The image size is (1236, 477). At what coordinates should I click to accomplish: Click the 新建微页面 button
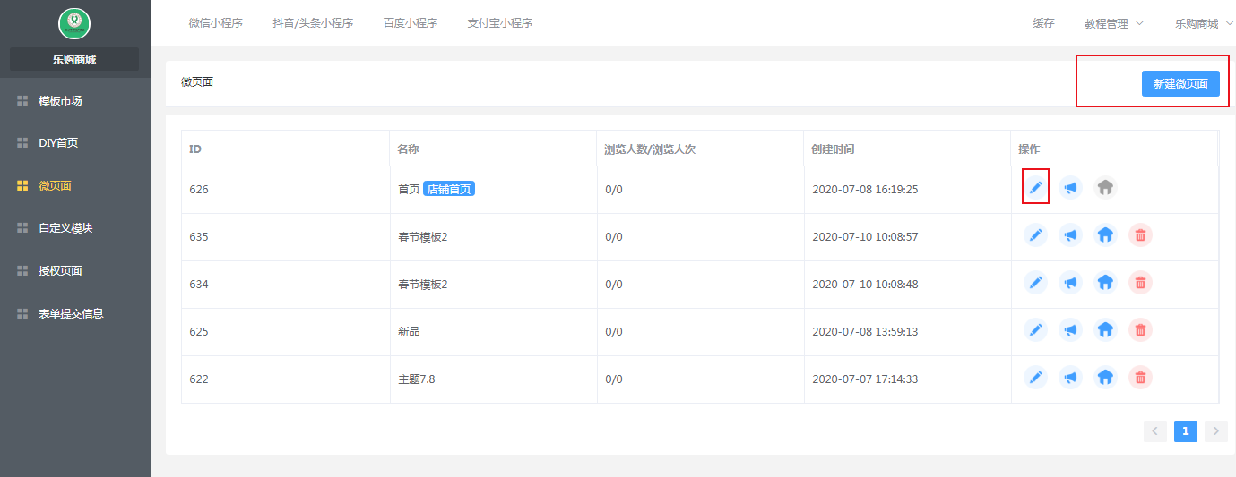pos(1180,83)
